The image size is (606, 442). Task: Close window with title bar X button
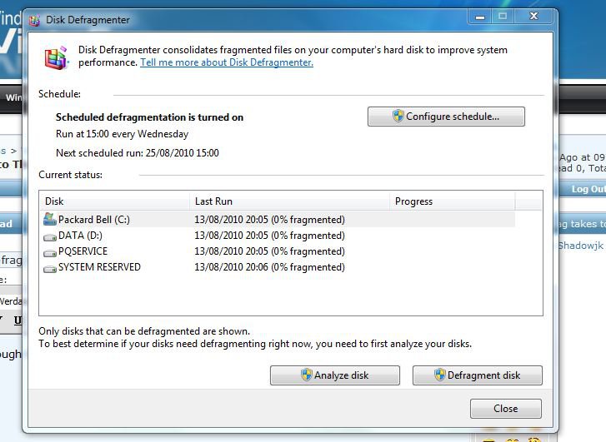pos(533,16)
